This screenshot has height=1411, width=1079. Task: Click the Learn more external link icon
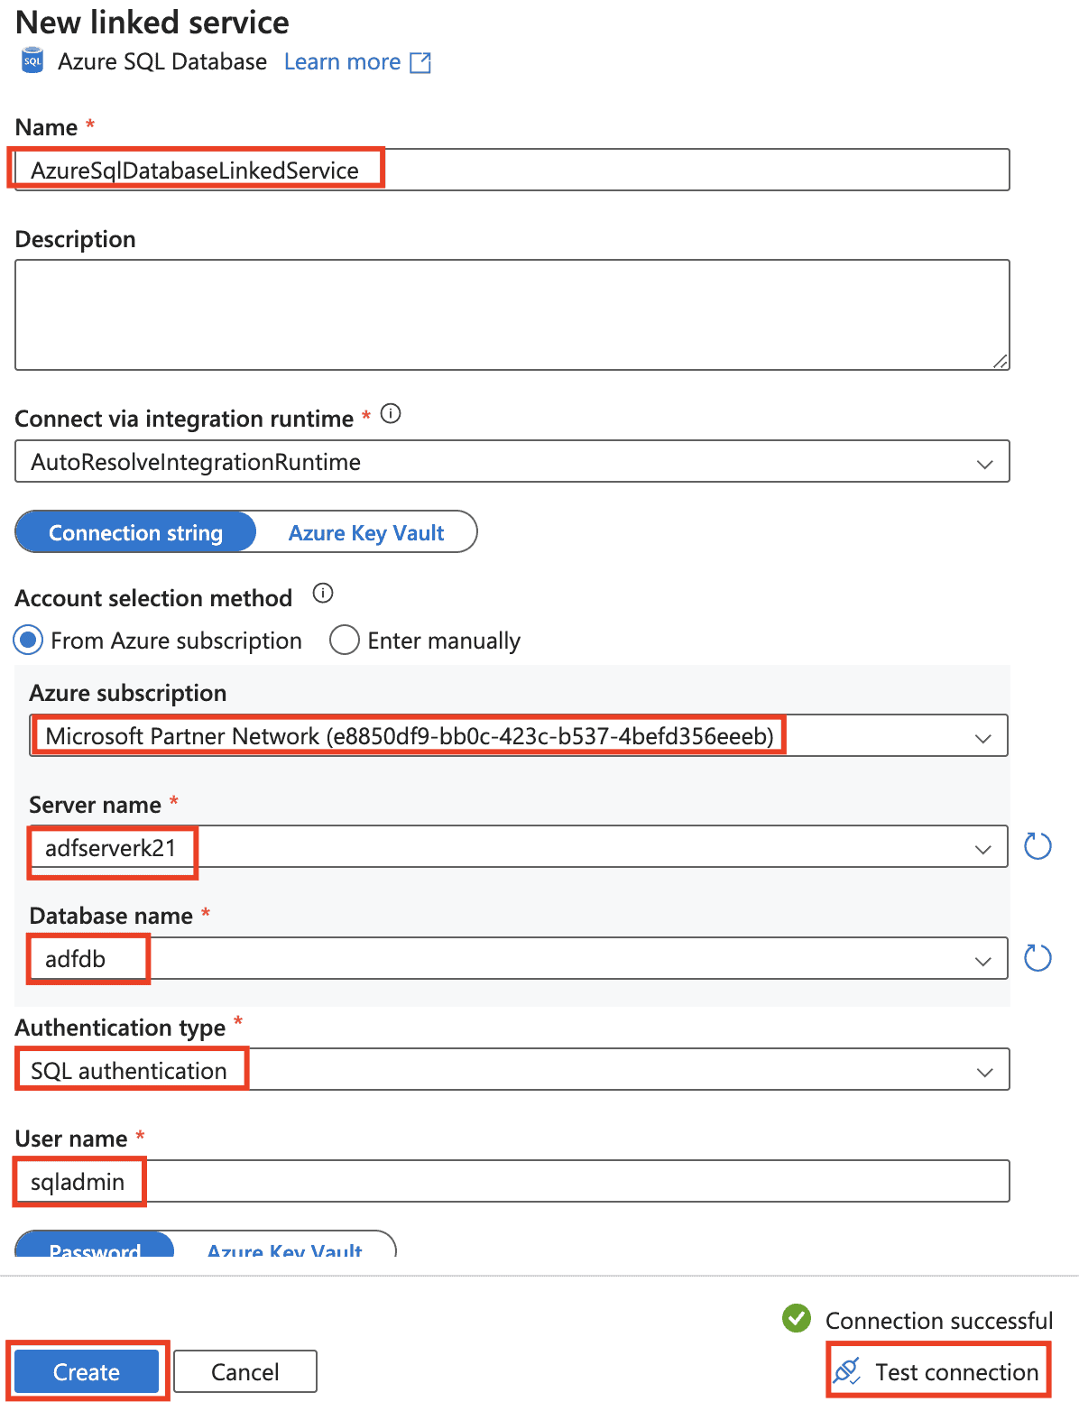point(420,62)
